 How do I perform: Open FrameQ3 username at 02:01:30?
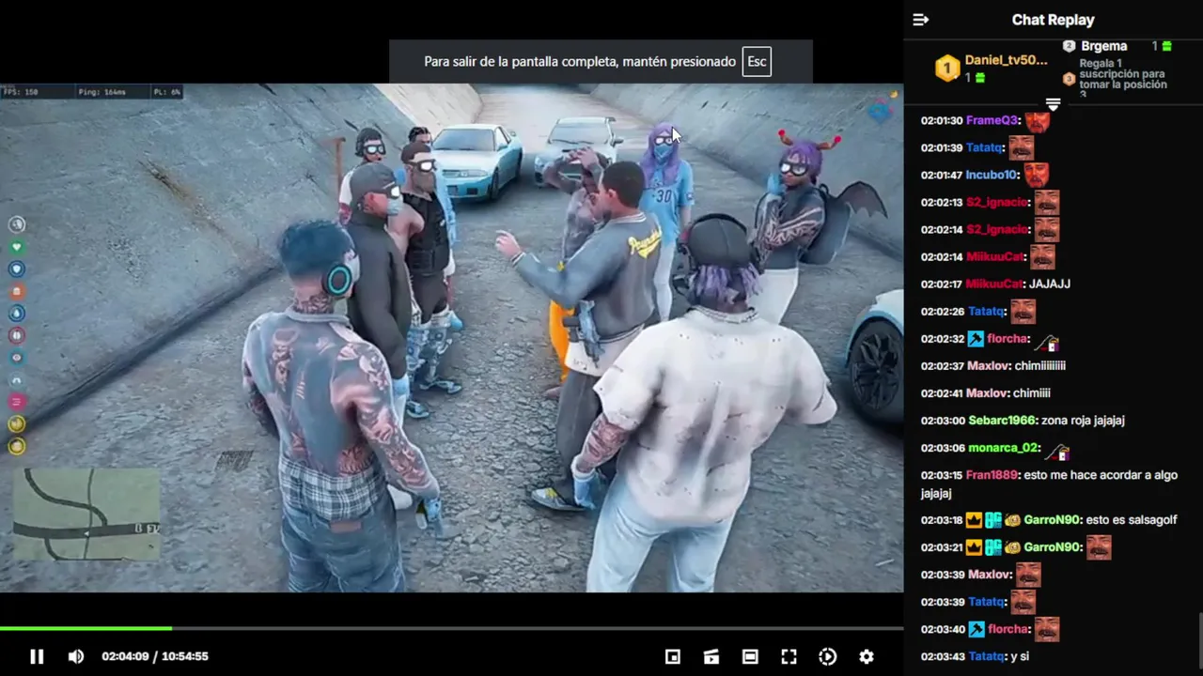point(992,120)
